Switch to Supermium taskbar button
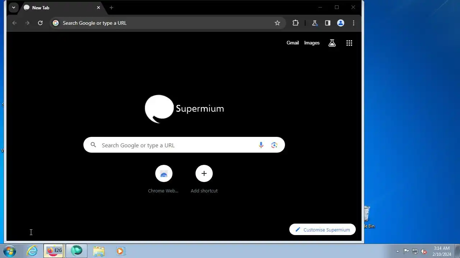Screen dimensions: 460x258 (76, 251)
